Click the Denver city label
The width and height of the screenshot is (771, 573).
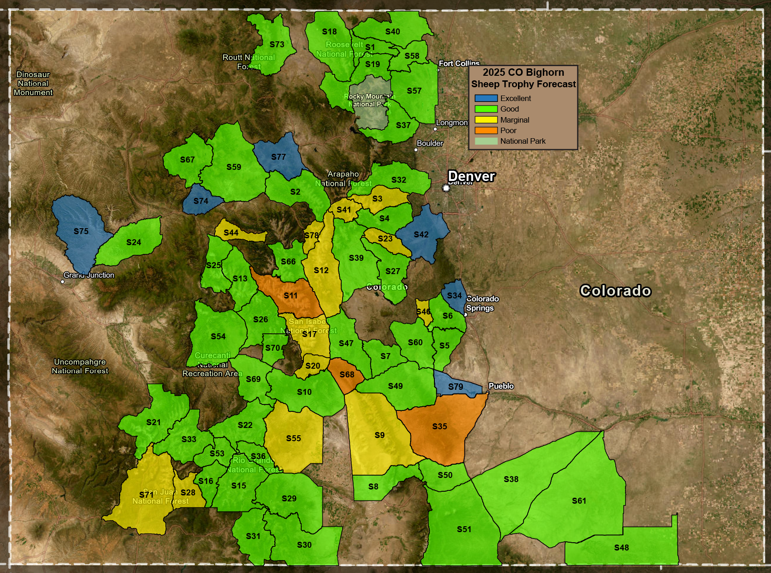(472, 176)
